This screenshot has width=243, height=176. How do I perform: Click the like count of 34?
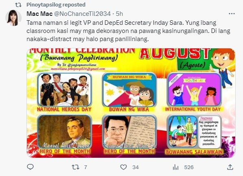coord(136,167)
